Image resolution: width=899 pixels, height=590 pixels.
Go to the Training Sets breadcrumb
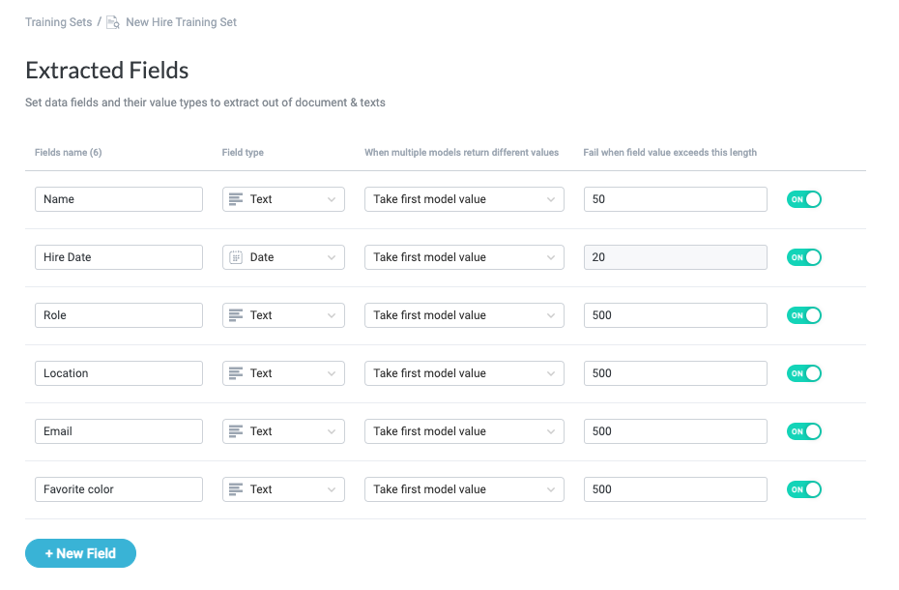pos(59,22)
